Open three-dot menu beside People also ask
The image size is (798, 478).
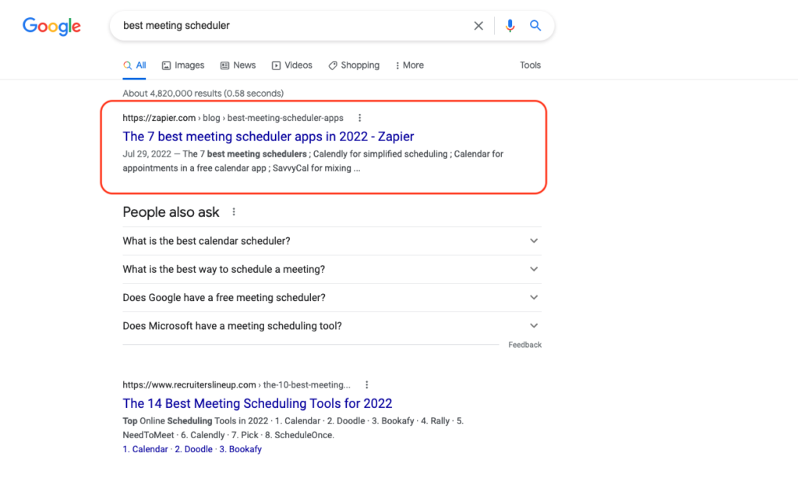pyautogui.click(x=234, y=212)
